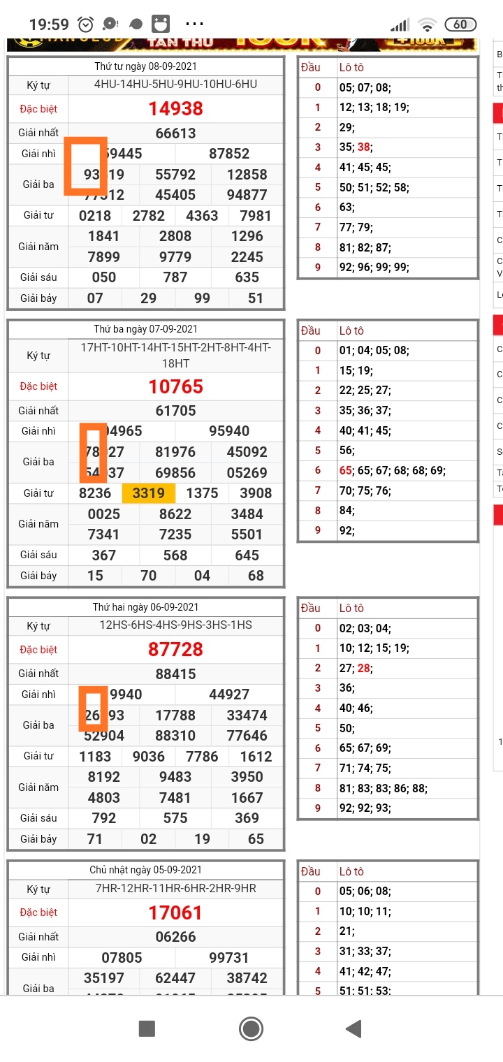Click sixth prize number 050
503x1062 pixels.
pos(104,277)
